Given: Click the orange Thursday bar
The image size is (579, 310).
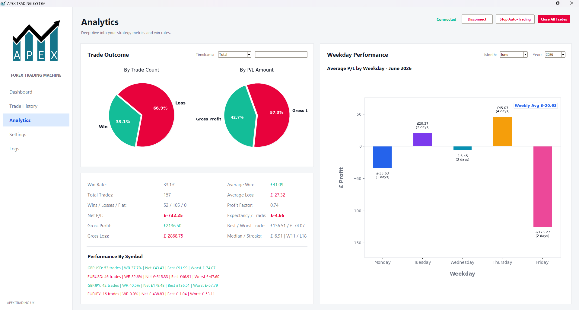Looking at the screenshot, I should (x=502, y=132).
